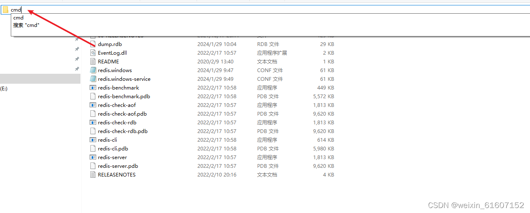Click the redis-cli application icon
The image size is (530, 213).
[93, 140]
